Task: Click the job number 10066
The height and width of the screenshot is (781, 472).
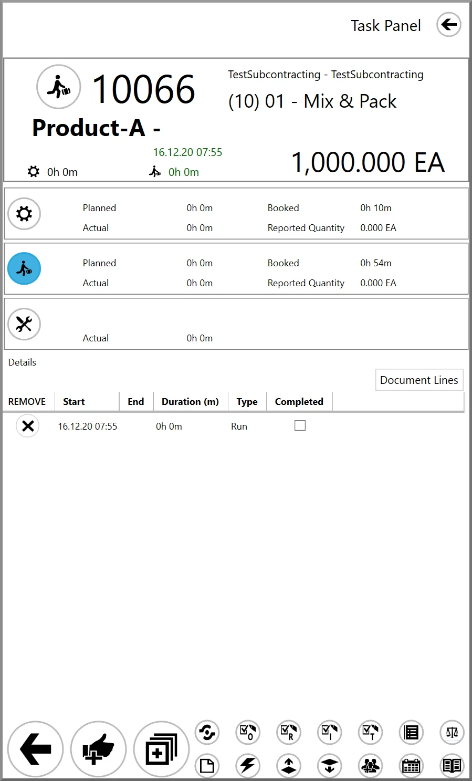Action: (x=144, y=89)
